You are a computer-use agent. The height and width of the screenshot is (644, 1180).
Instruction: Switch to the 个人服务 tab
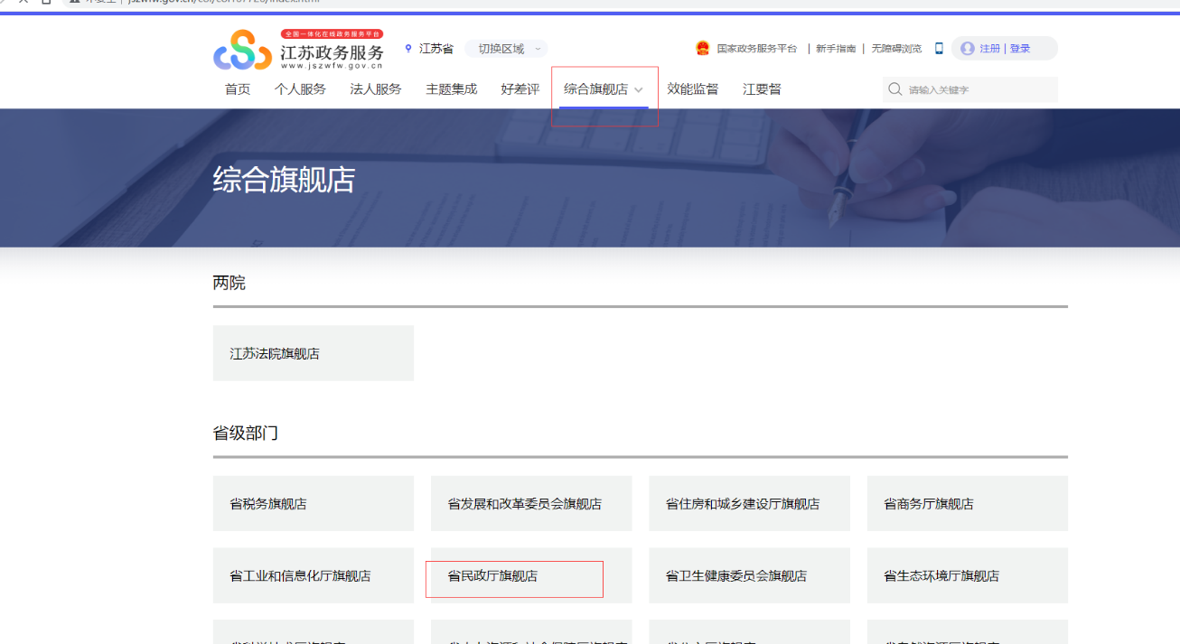301,89
